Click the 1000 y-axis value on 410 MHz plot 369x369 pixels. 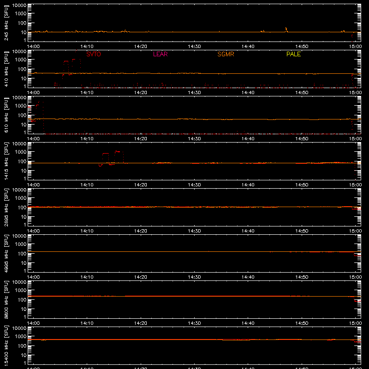click(21, 60)
